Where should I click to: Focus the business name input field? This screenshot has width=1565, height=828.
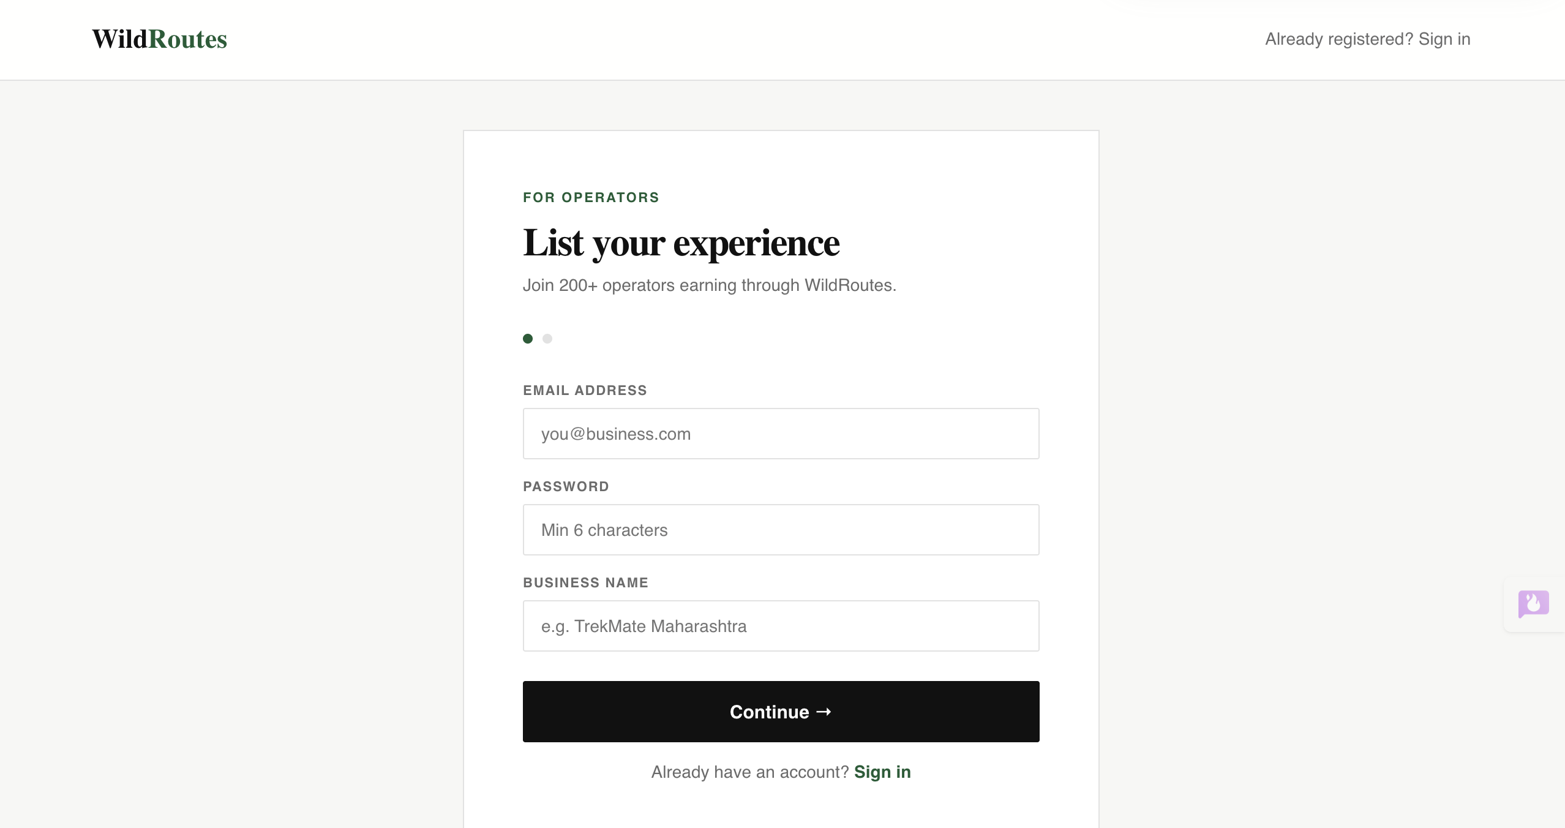pyautogui.click(x=781, y=626)
